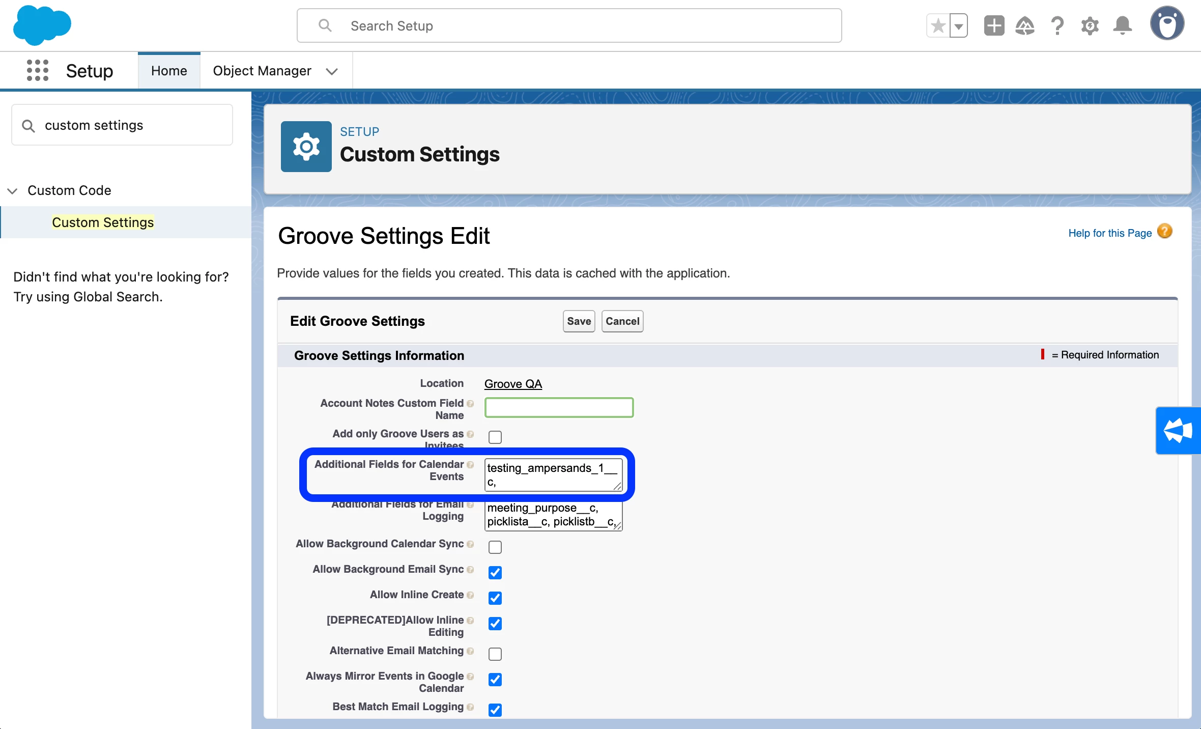
Task: Enable Allow Background Calendar Sync checkbox
Action: 495,547
